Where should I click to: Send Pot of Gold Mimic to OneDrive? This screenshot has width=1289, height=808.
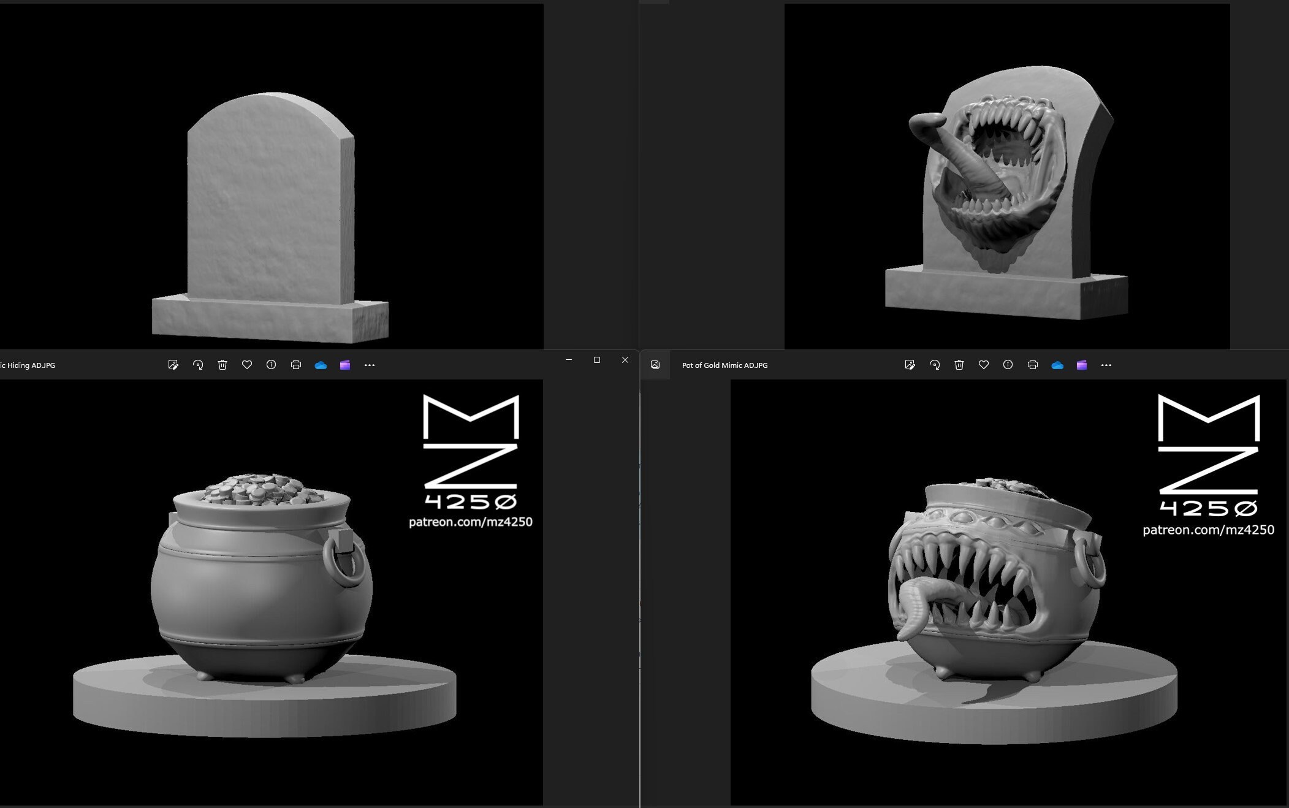click(1057, 365)
